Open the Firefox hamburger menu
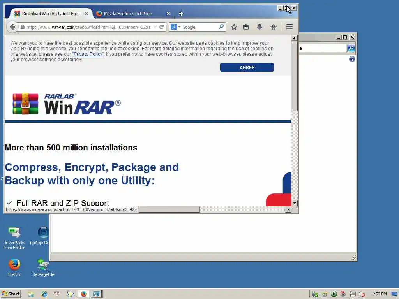The height and width of the screenshot is (299, 399). (290, 27)
